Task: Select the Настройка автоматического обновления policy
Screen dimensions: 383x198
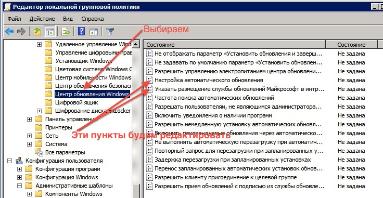Action: tap(209, 80)
